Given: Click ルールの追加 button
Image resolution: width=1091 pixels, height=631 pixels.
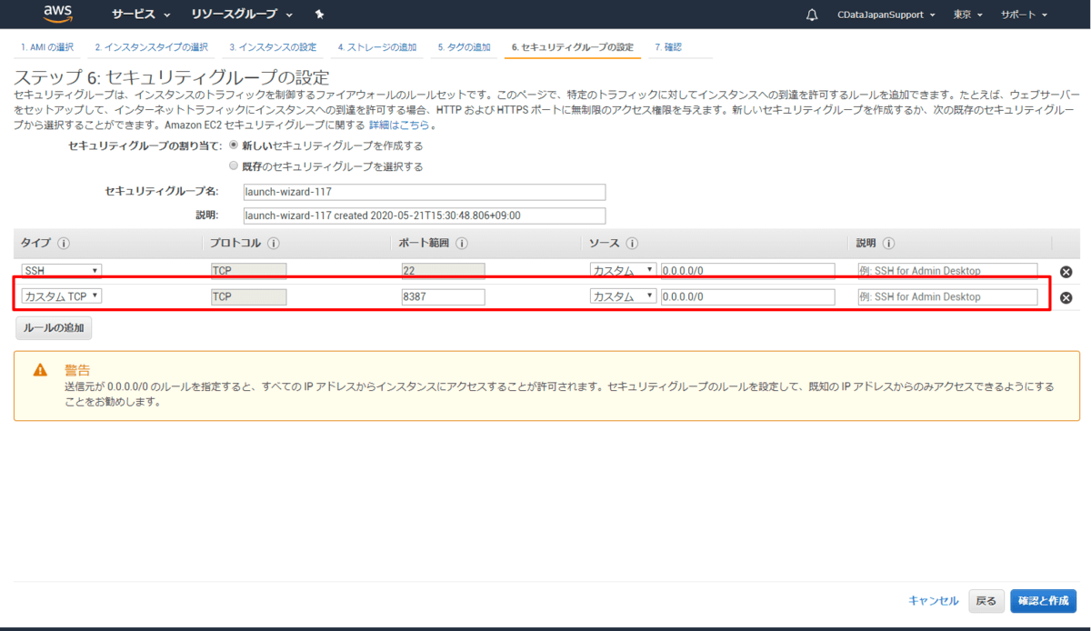Looking at the screenshot, I should click(x=54, y=327).
